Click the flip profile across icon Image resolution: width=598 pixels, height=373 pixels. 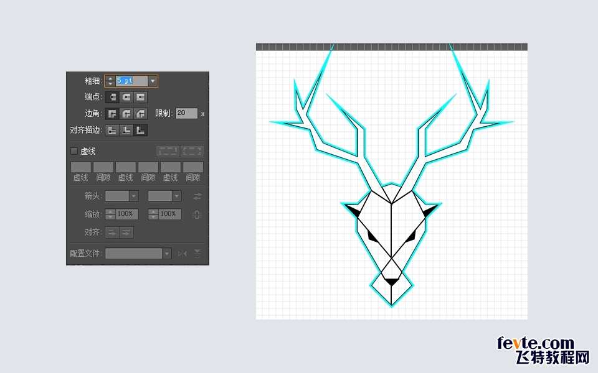(x=197, y=254)
